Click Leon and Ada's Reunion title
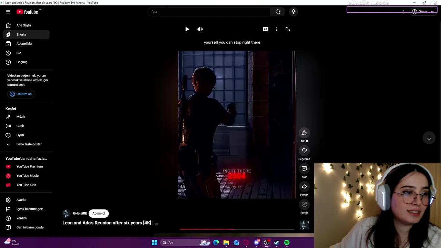 click(110, 223)
